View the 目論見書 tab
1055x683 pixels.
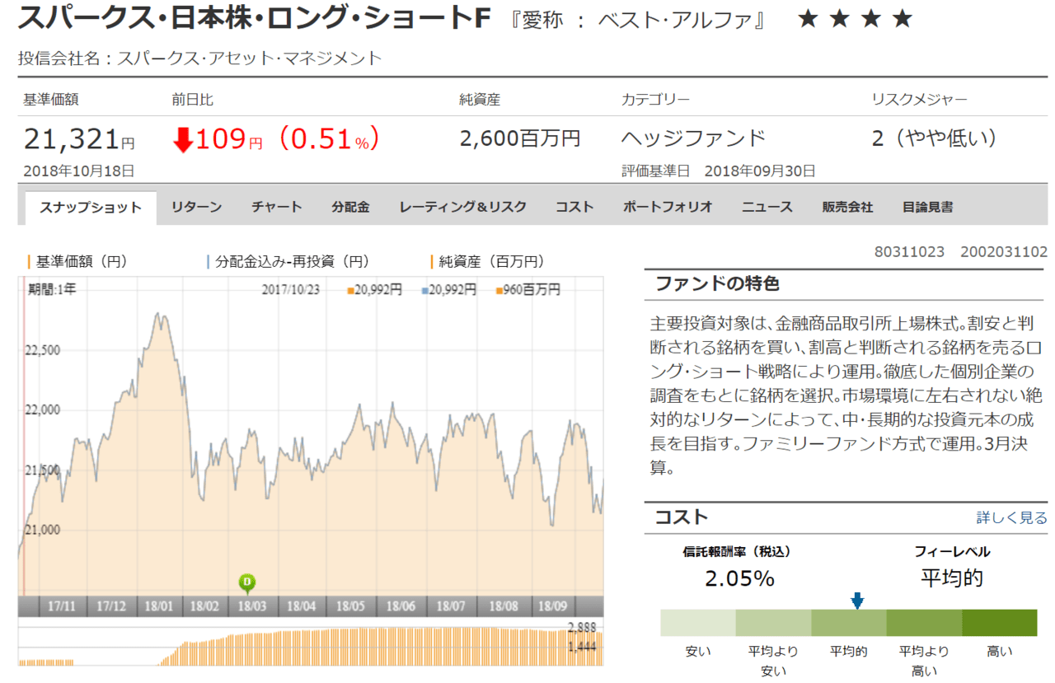[928, 208]
